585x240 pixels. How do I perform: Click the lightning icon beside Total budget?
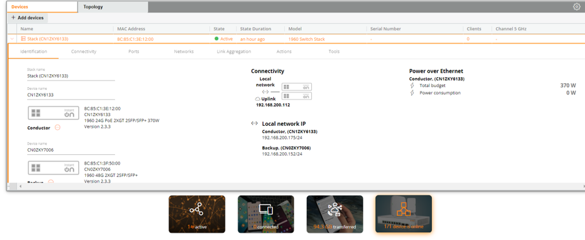tap(412, 85)
